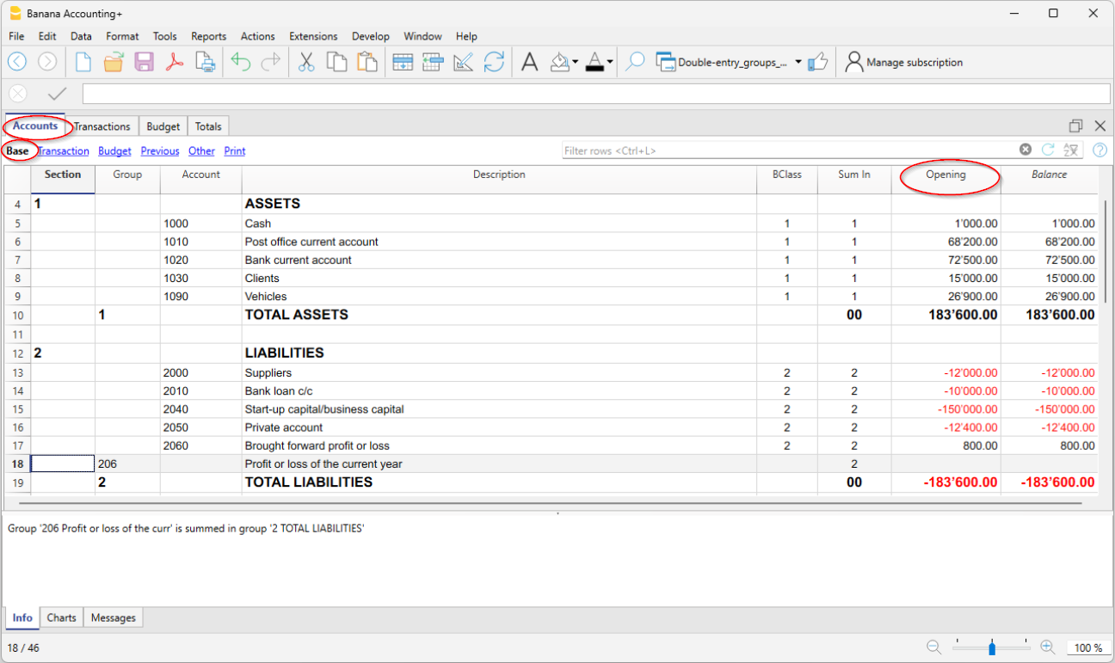This screenshot has height=663, width=1115.
Task: Recalculate with the circular refresh icon
Action: pyautogui.click(x=494, y=61)
